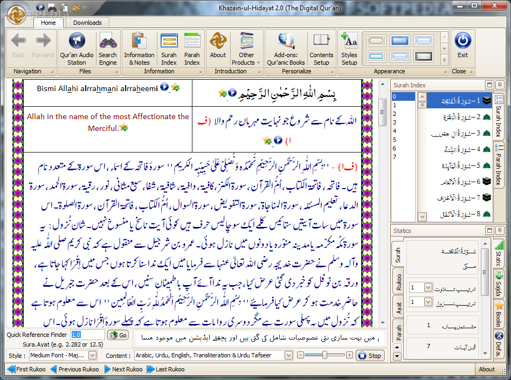Bookmark the English translation text
511x380 pixels.
pos(123,127)
